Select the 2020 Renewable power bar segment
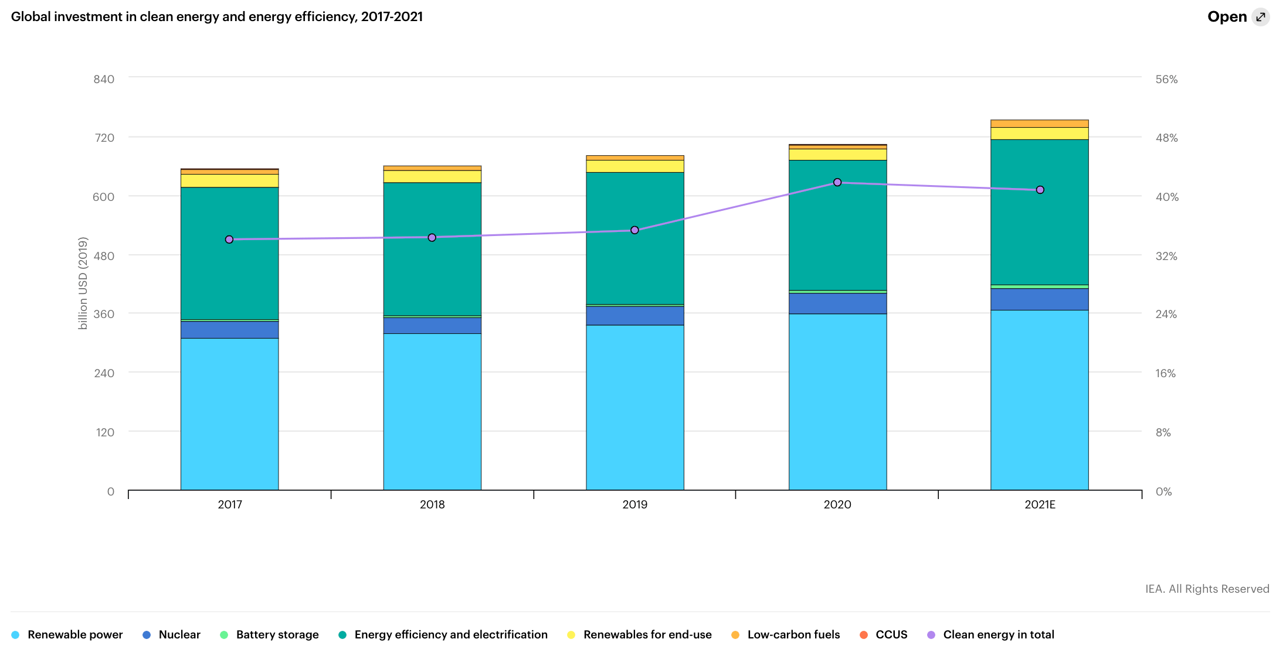 point(837,402)
